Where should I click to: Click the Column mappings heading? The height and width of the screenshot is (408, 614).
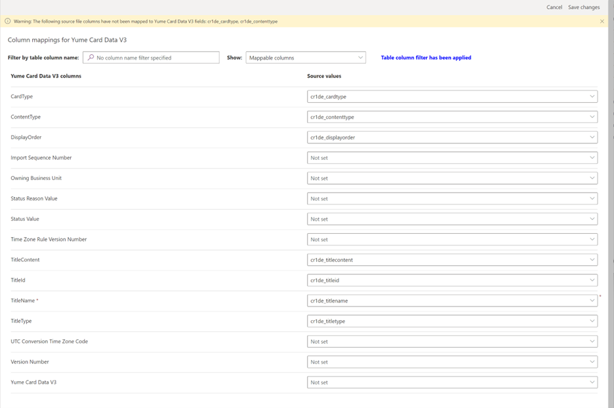(67, 40)
